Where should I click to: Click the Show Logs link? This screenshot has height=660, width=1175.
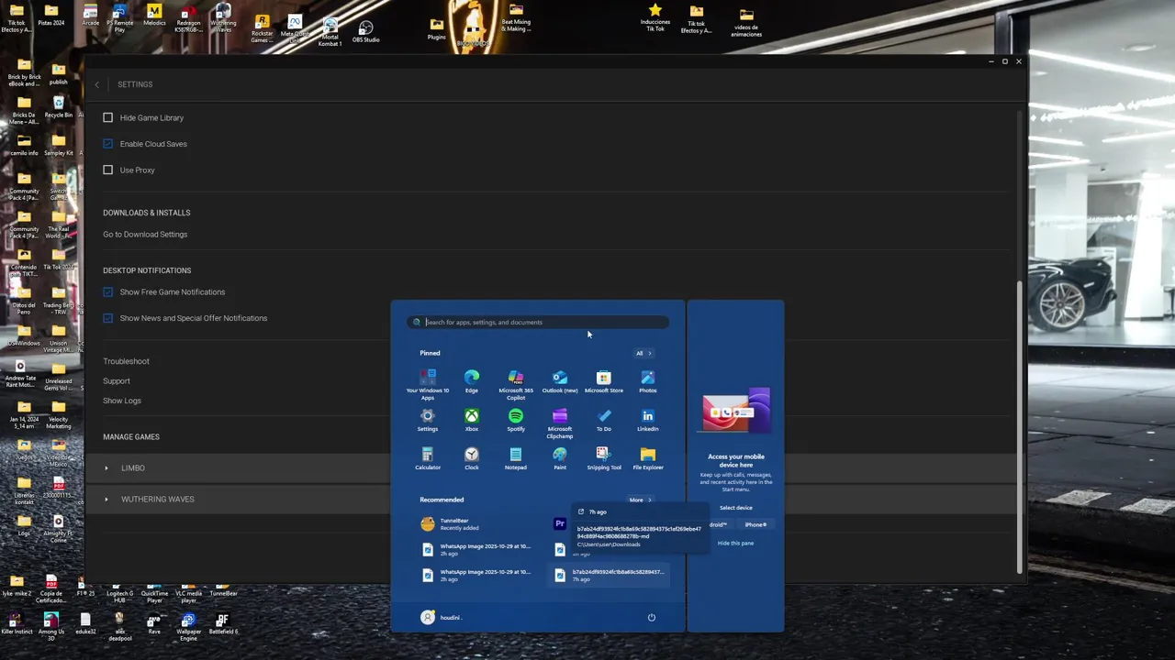pyautogui.click(x=122, y=401)
